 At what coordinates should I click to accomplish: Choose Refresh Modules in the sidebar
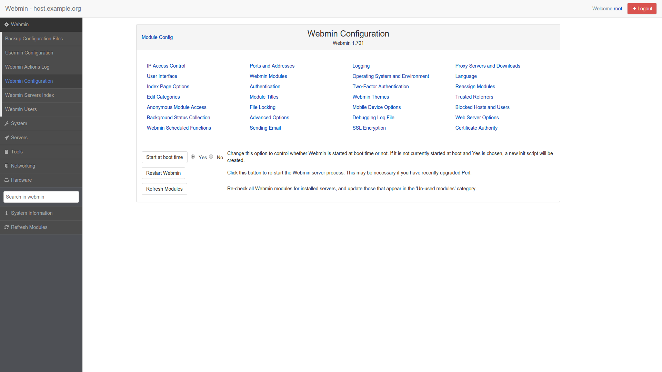point(41,227)
